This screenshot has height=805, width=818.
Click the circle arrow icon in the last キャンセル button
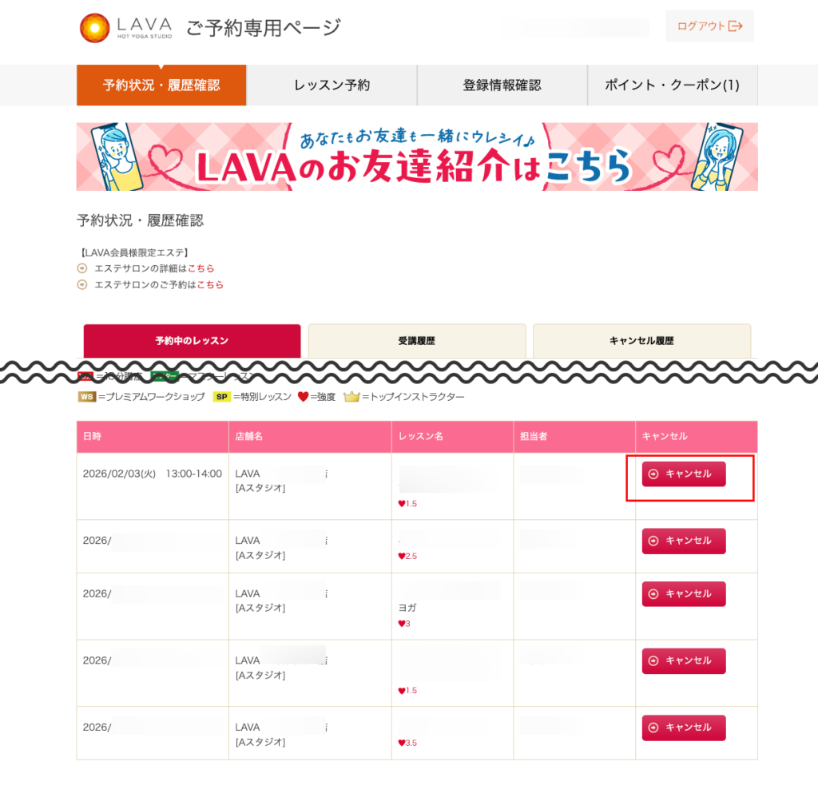coord(653,728)
